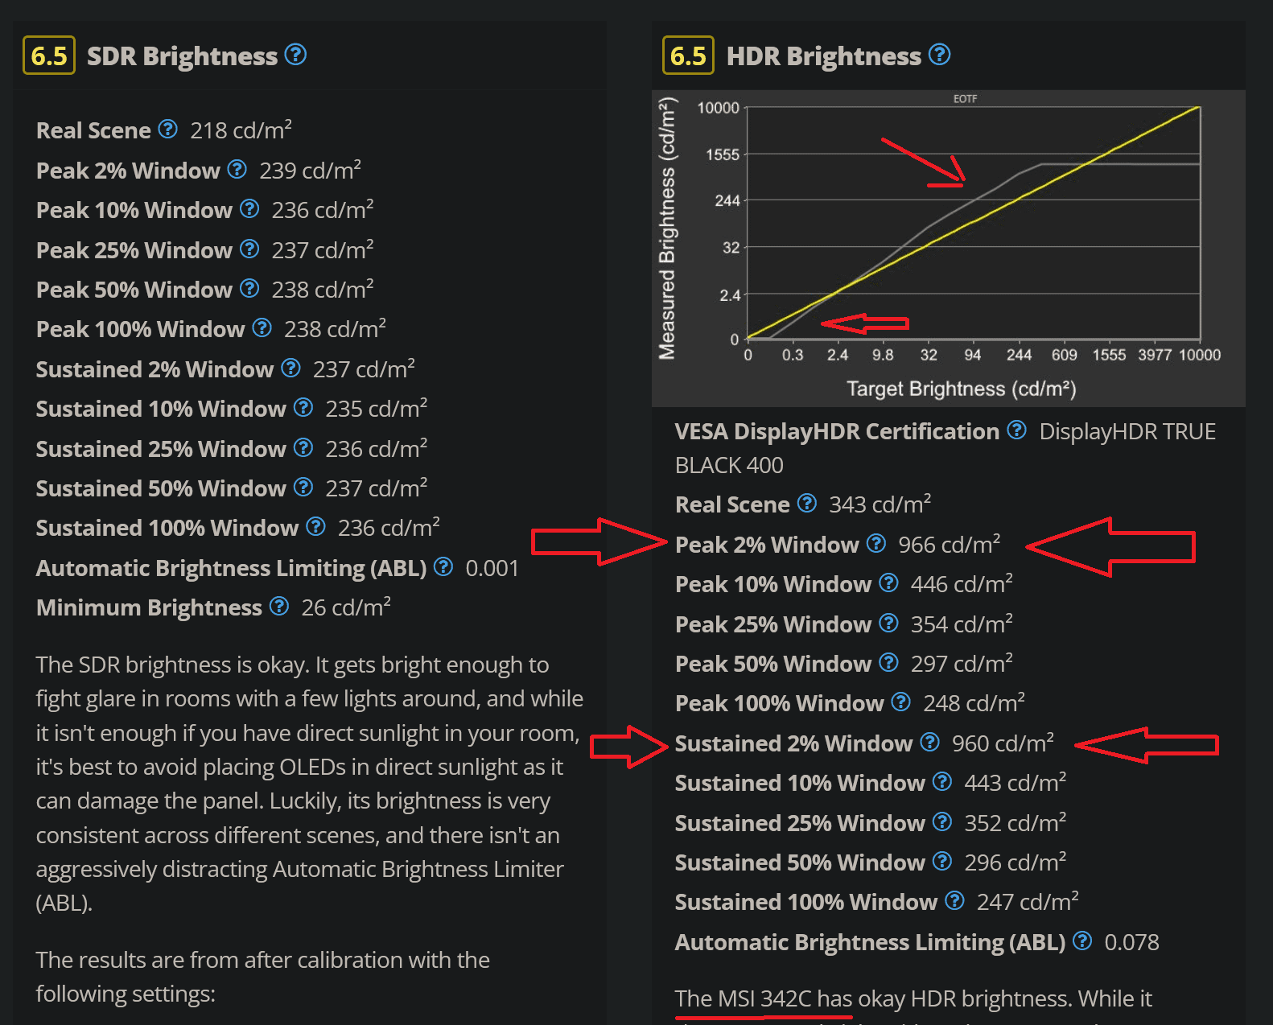Click the HDR Brightness 6.5 score badge
Screen dimensions: 1273x1025
(688, 56)
